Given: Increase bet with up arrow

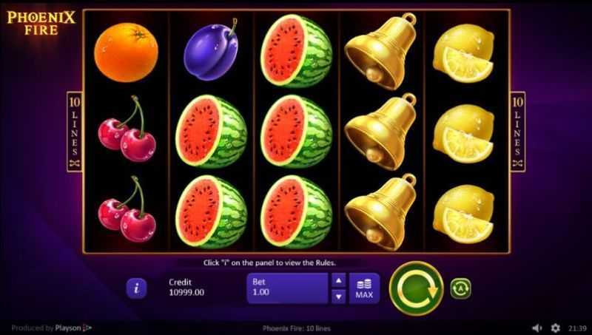Looking at the screenshot, I should [339, 280].
